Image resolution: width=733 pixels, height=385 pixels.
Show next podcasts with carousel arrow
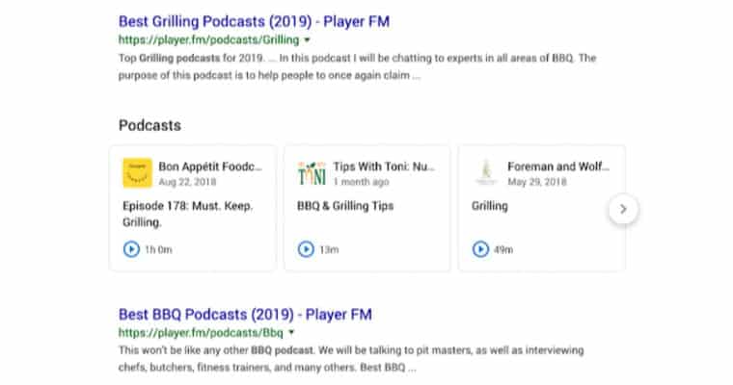(x=623, y=209)
